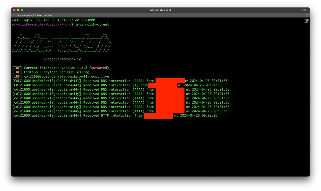Click the DNS interaction line timestamped 09:21:57
Screen dimensions: 321x191
121,107
